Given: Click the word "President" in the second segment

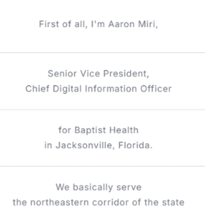Looking at the screenshot, I should (126, 74).
